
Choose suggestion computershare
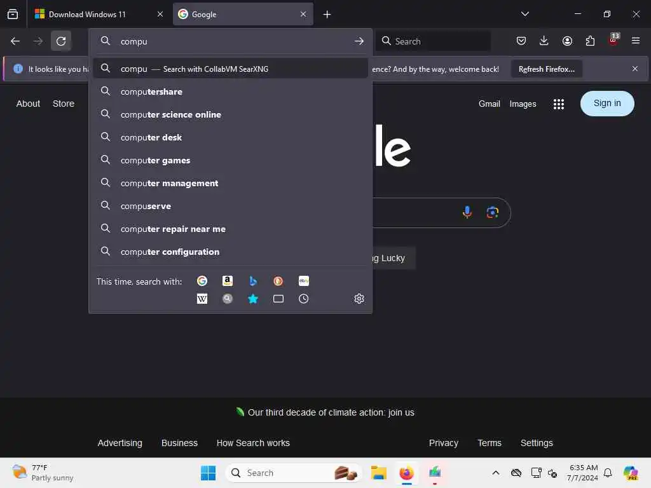pos(230,91)
